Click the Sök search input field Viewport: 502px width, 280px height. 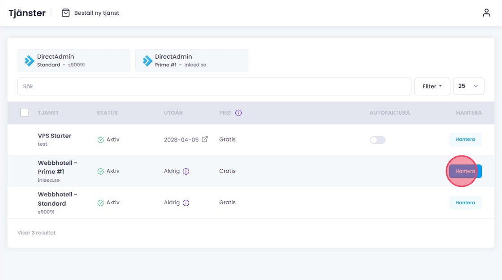point(214,86)
